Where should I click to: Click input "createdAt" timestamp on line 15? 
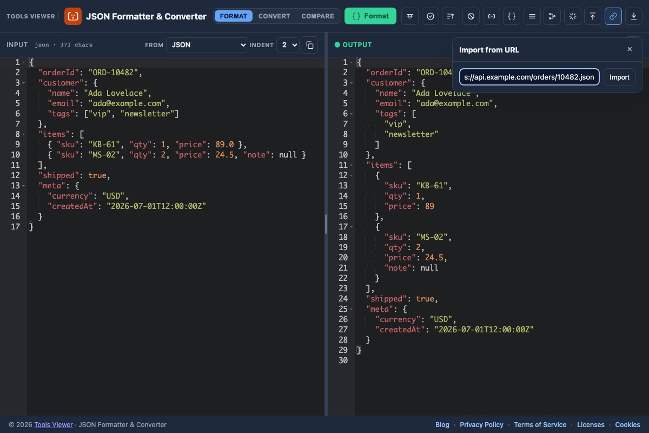point(156,206)
